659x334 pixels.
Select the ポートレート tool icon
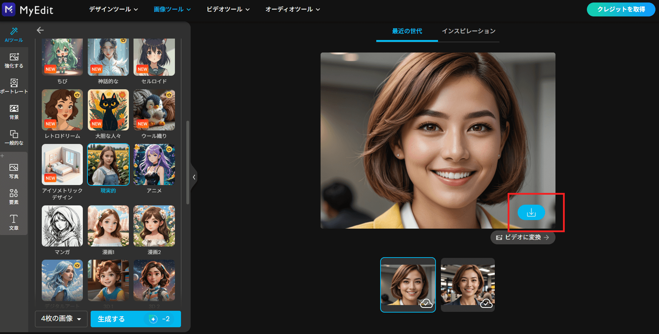pos(14,86)
